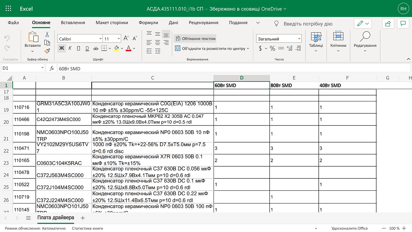Decrease font size with smaller A

coord(135,38)
